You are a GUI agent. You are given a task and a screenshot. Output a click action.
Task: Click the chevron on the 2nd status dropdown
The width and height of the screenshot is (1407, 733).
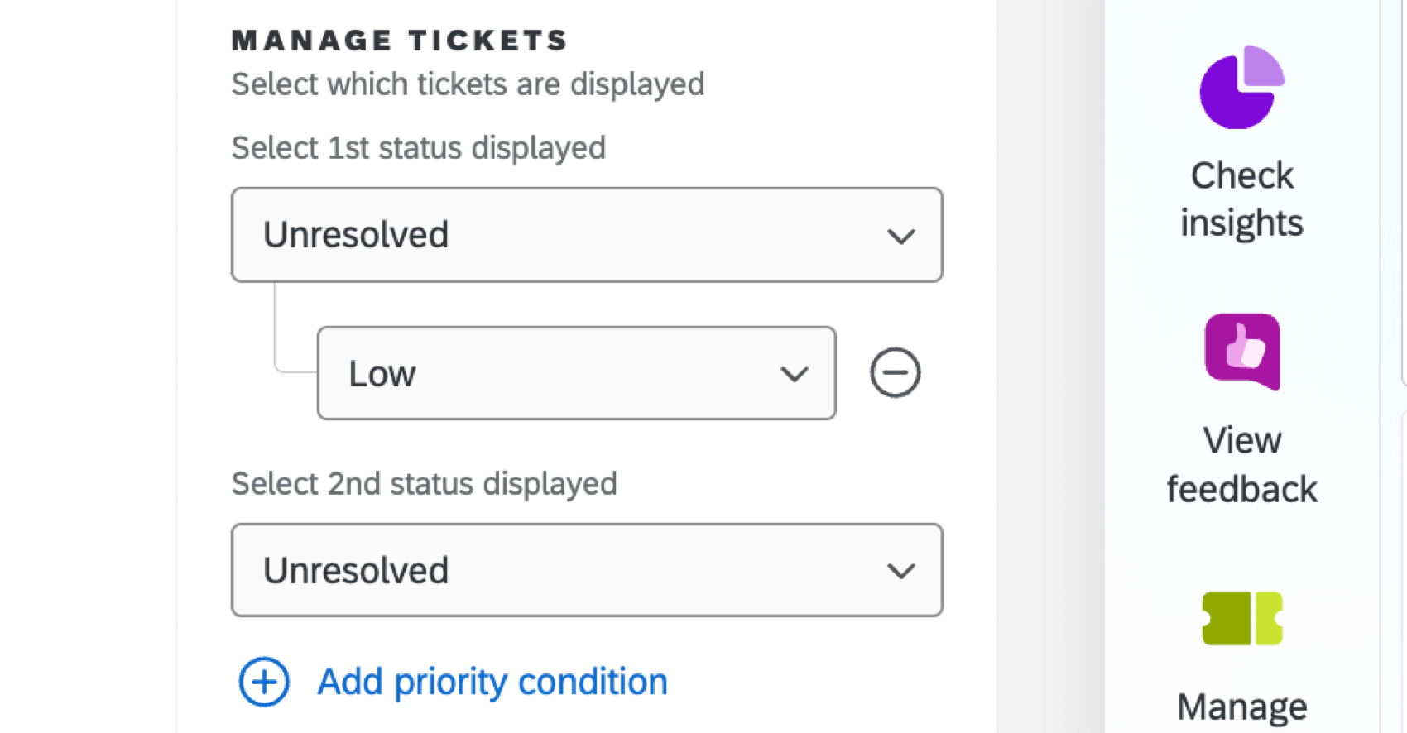click(901, 570)
